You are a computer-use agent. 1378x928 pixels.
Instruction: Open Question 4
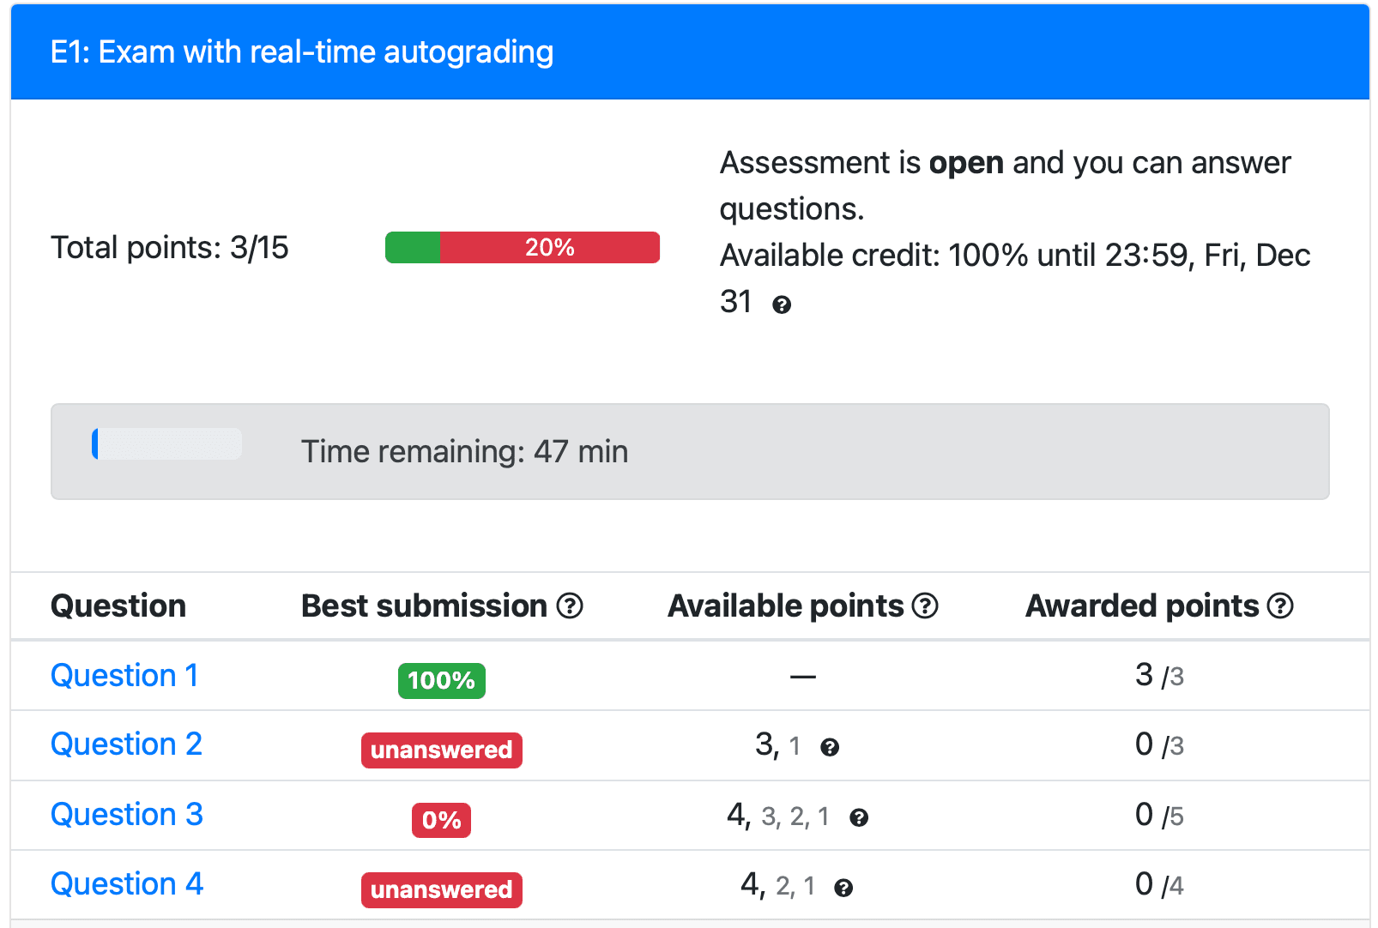click(x=127, y=884)
